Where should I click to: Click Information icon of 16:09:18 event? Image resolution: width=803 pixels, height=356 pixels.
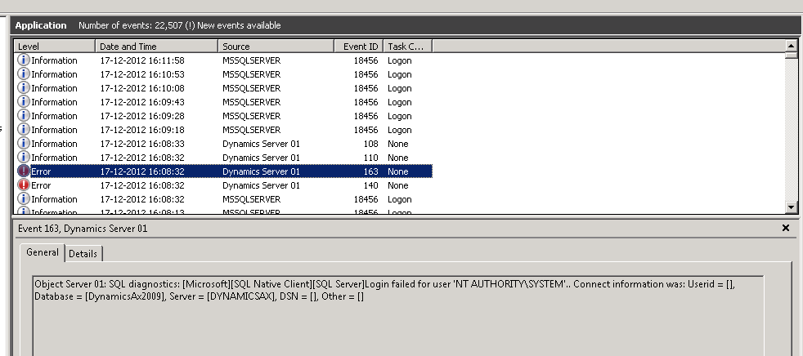24,129
